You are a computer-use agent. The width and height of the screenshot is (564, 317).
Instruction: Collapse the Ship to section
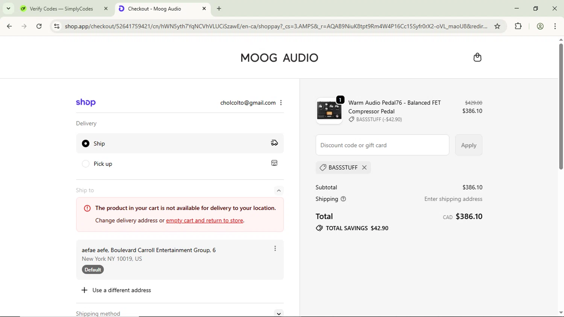tap(279, 190)
